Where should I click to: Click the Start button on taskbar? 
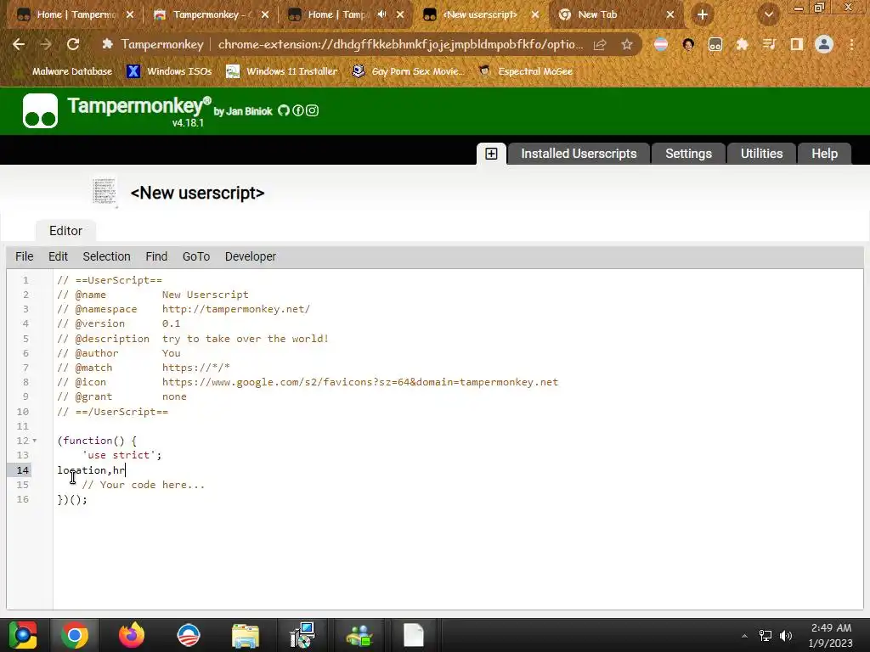(23, 635)
